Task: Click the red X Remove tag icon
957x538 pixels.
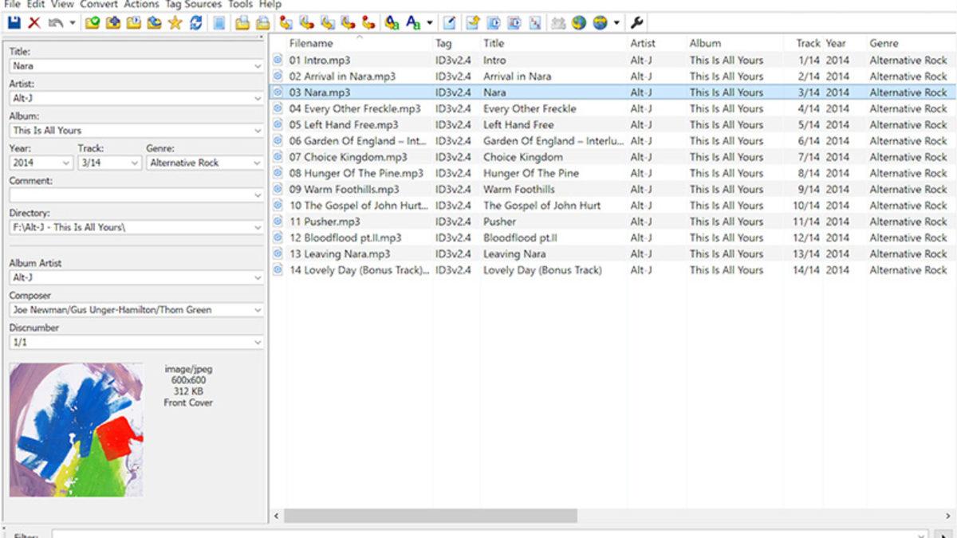Action: tap(34, 23)
